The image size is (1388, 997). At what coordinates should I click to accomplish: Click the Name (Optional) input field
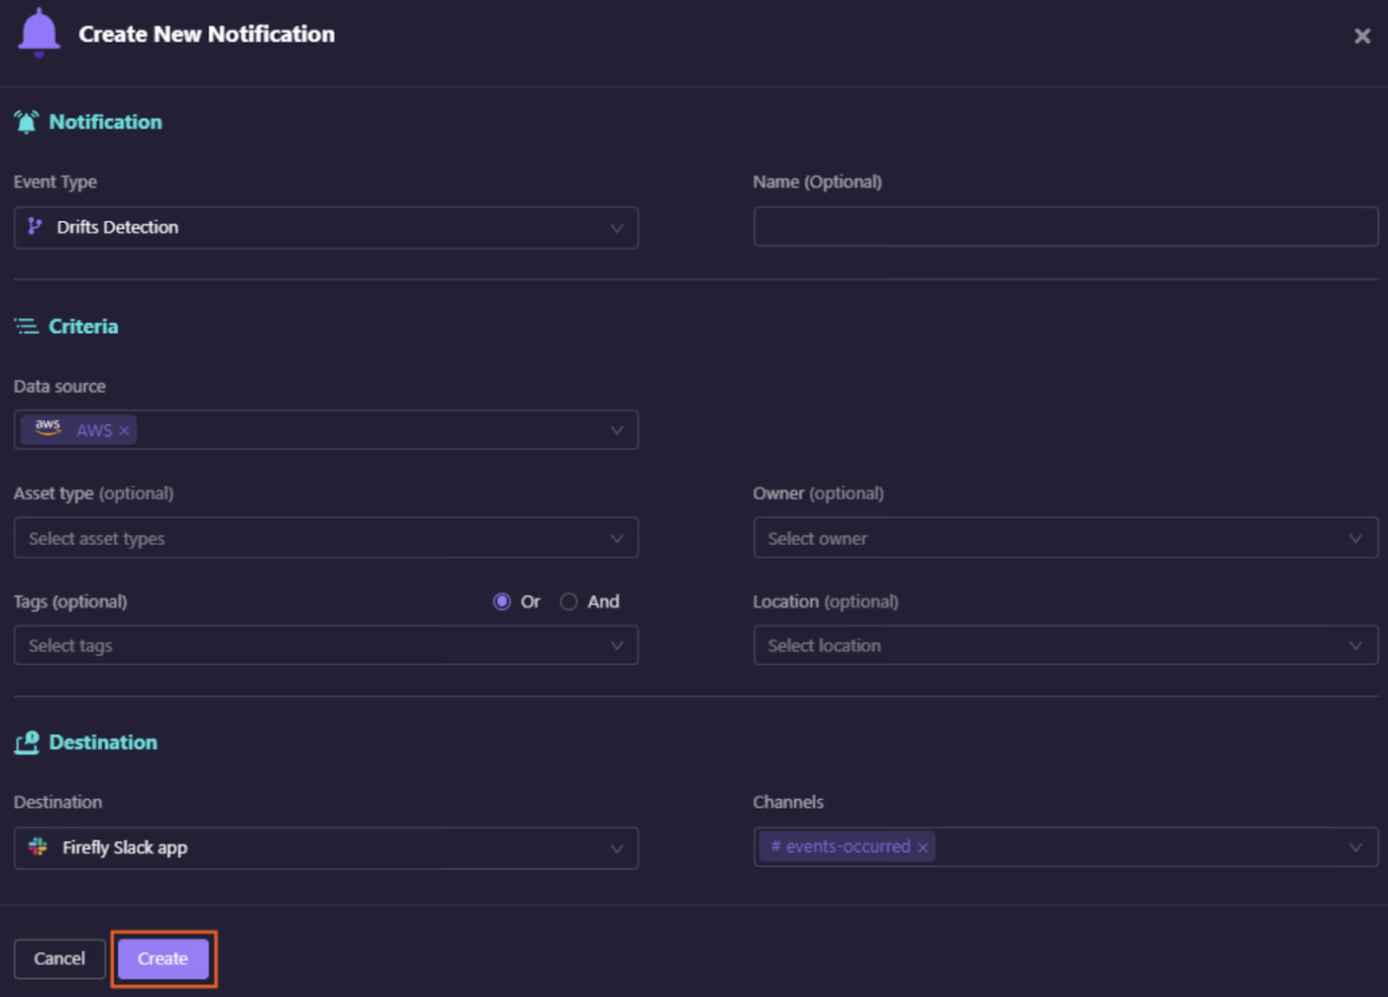(x=1065, y=226)
